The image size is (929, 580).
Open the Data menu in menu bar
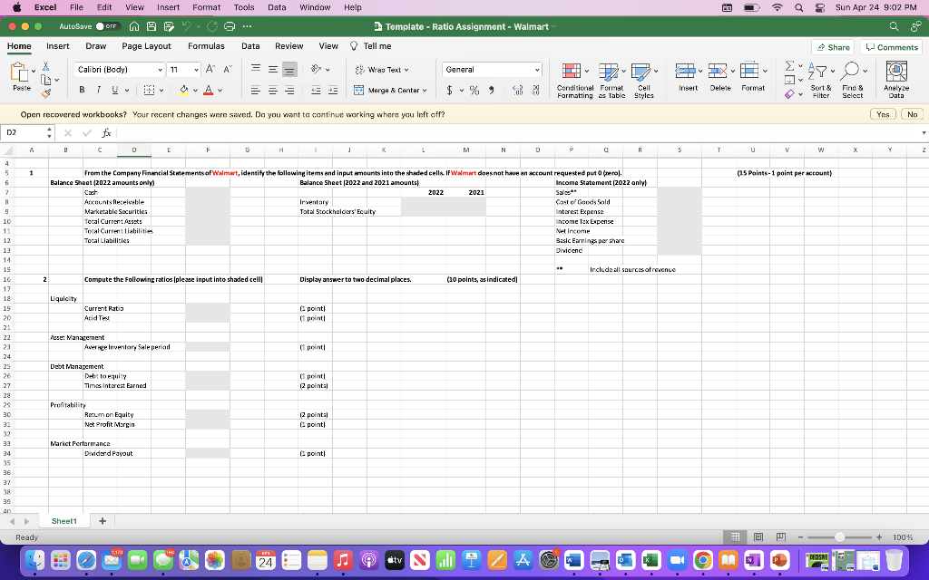pyautogui.click(x=277, y=7)
